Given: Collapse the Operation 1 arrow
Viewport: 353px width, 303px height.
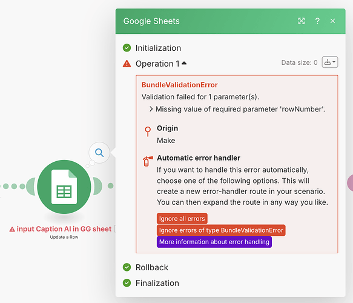Looking at the screenshot, I should [x=184, y=63].
